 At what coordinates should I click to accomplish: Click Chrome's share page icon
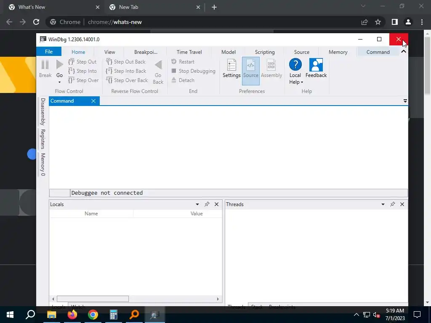[x=364, y=22]
